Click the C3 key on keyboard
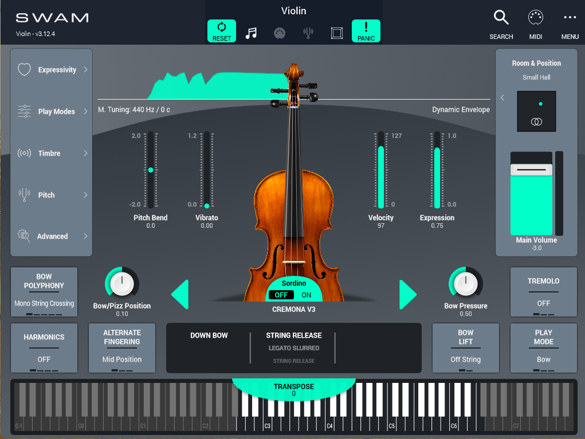Screen dimensions: 585x439 pos(267,424)
